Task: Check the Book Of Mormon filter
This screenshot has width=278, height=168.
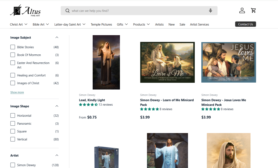Action: coord(13,55)
